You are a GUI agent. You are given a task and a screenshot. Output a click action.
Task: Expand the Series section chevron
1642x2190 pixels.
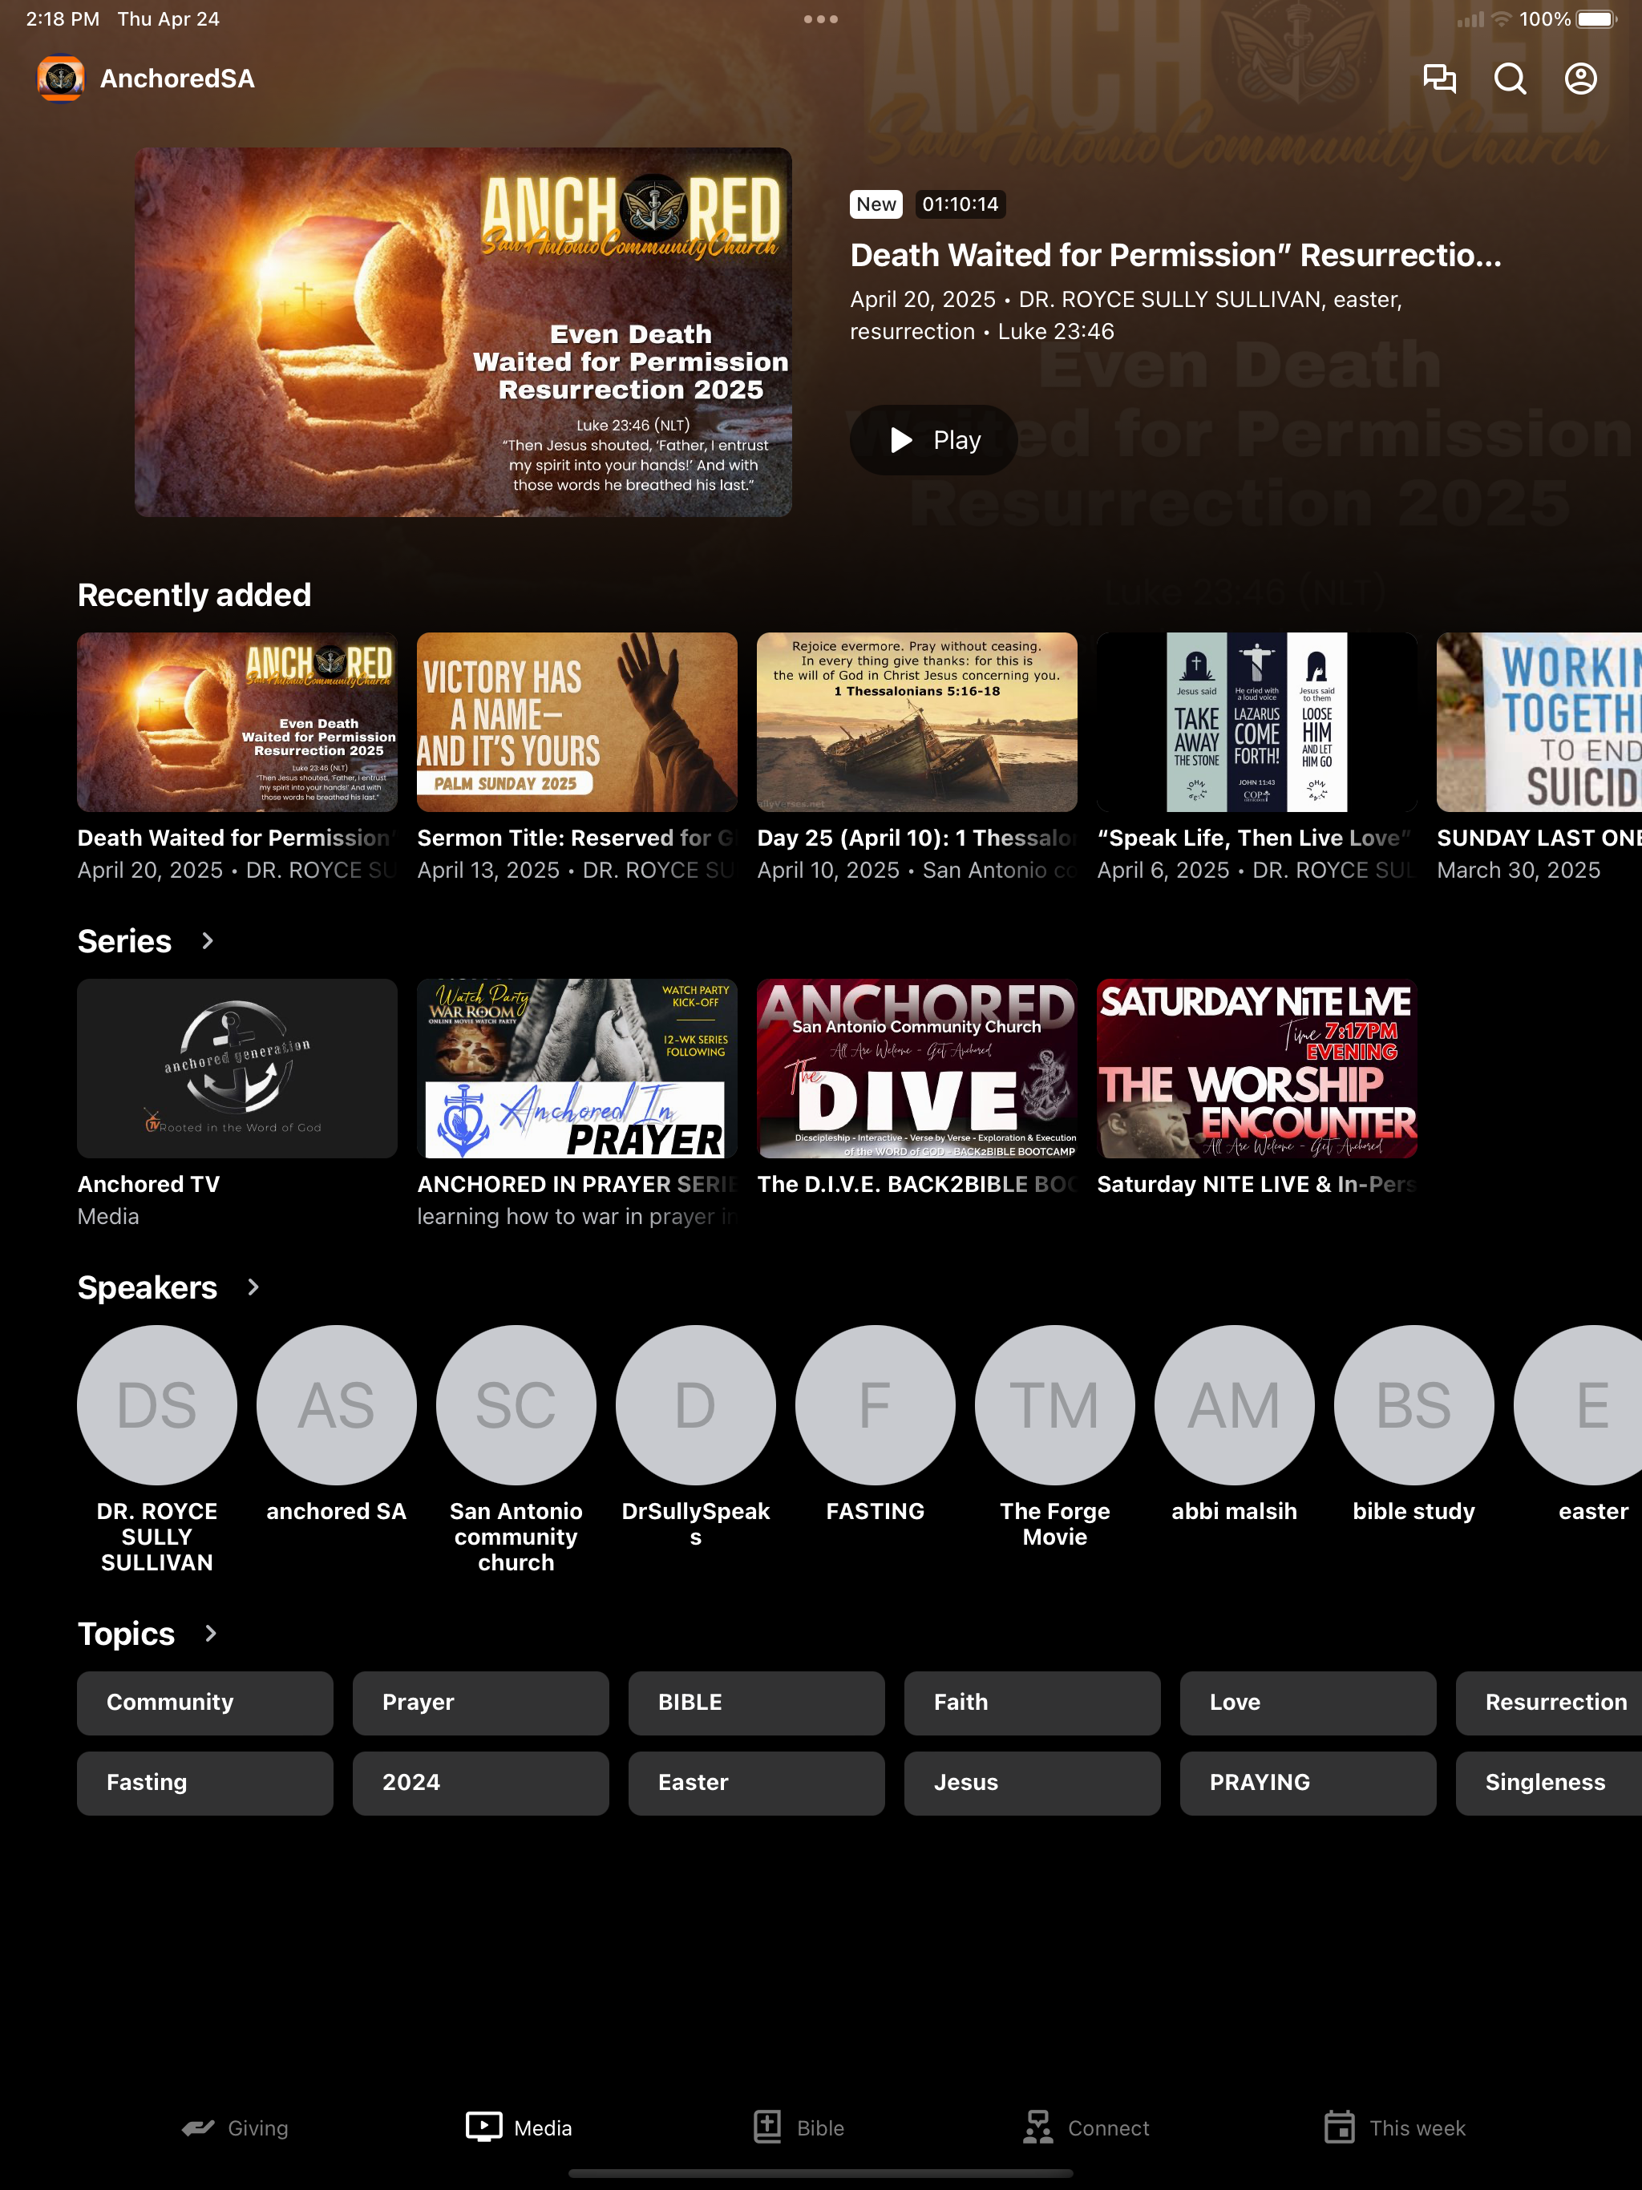pyautogui.click(x=207, y=940)
